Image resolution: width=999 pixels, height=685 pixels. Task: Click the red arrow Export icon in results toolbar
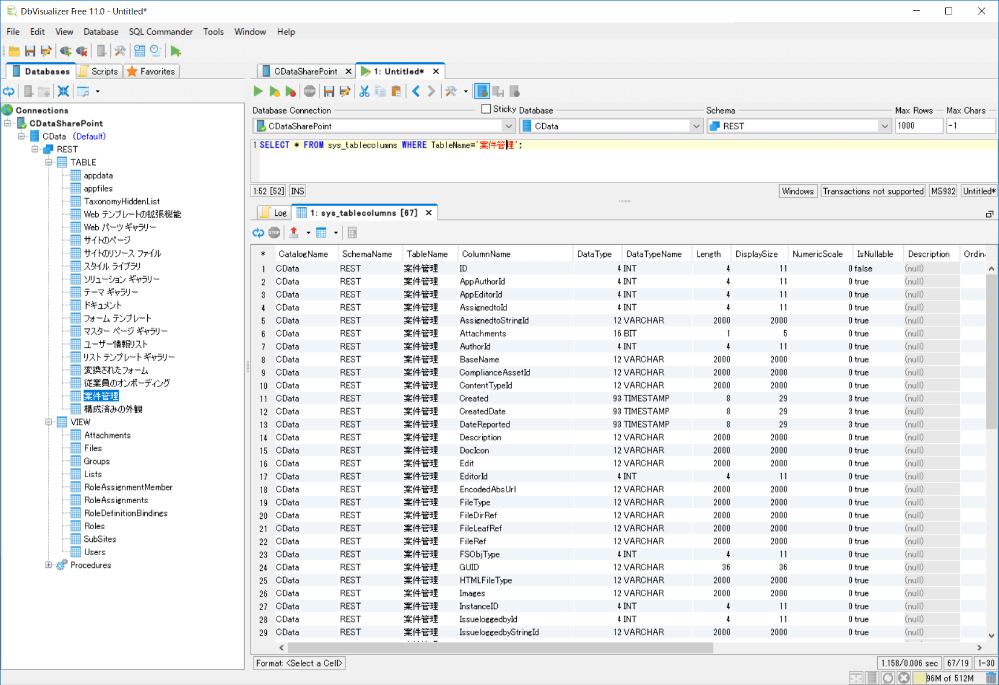point(294,233)
